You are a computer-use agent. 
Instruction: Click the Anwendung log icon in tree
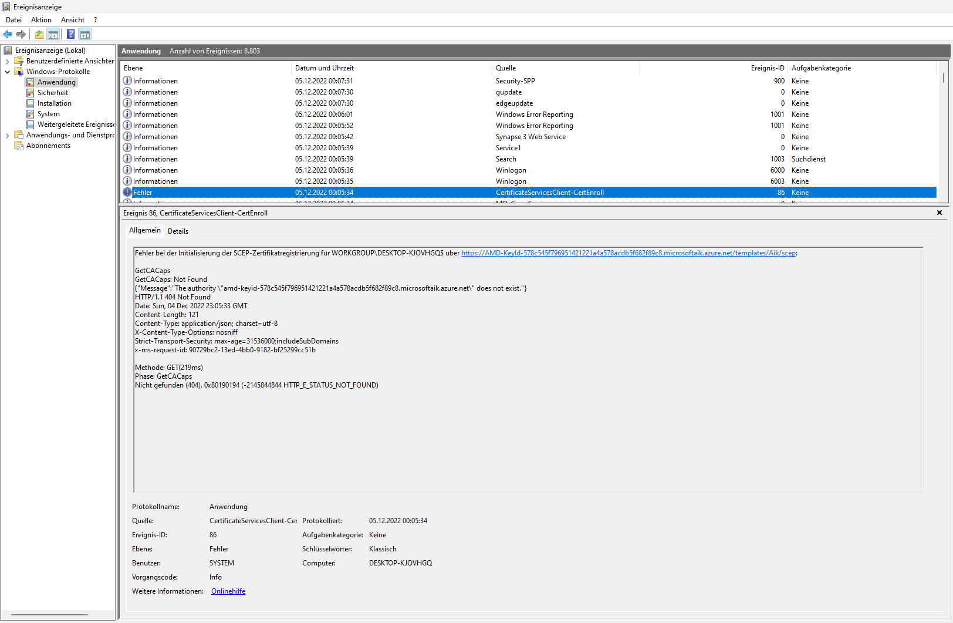click(30, 82)
